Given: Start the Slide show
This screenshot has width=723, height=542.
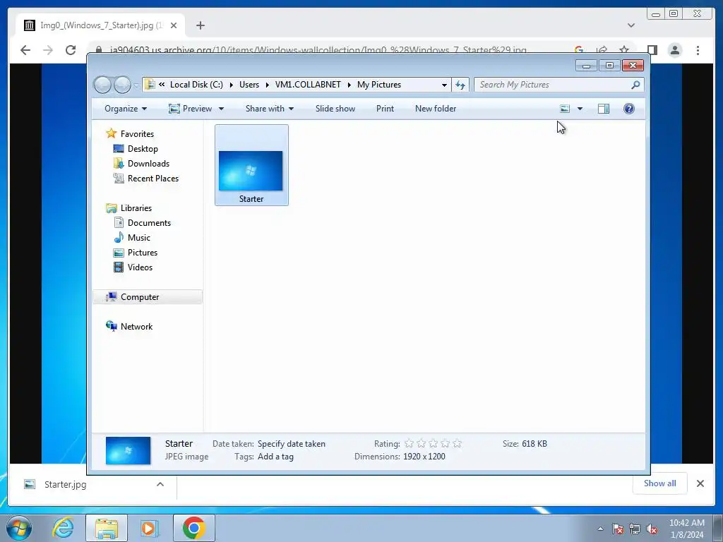Looking at the screenshot, I should coord(335,109).
